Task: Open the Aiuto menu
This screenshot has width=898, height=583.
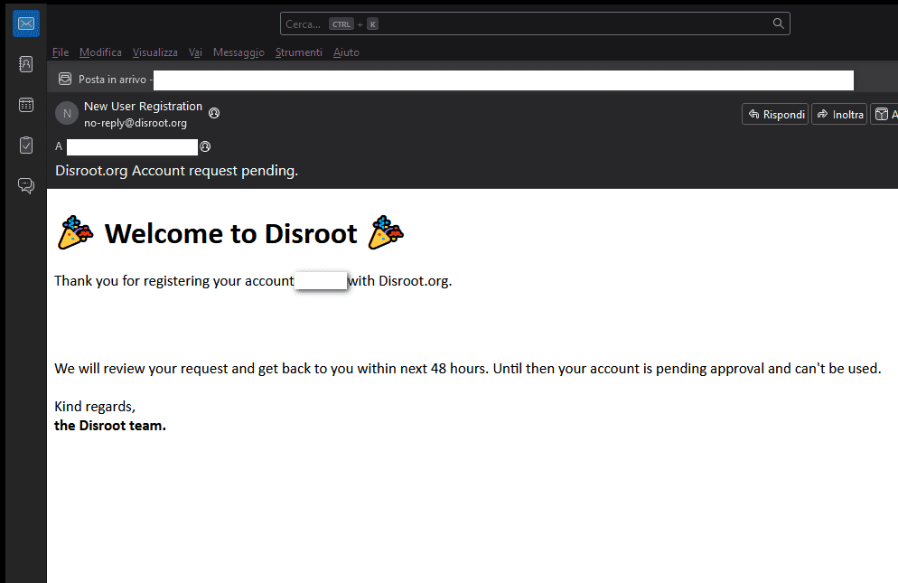Action: point(347,52)
